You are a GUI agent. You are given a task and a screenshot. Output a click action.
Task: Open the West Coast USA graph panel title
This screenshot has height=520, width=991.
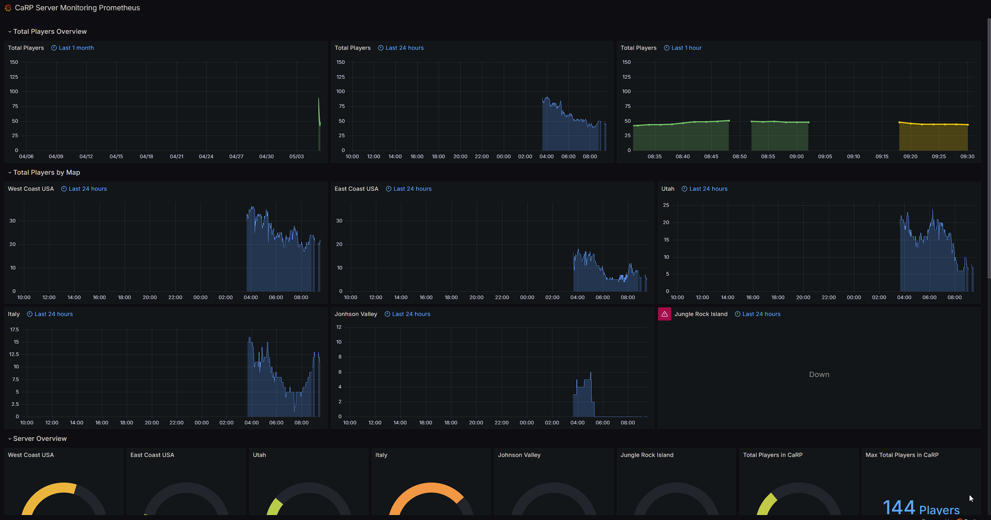pos(31,189)
